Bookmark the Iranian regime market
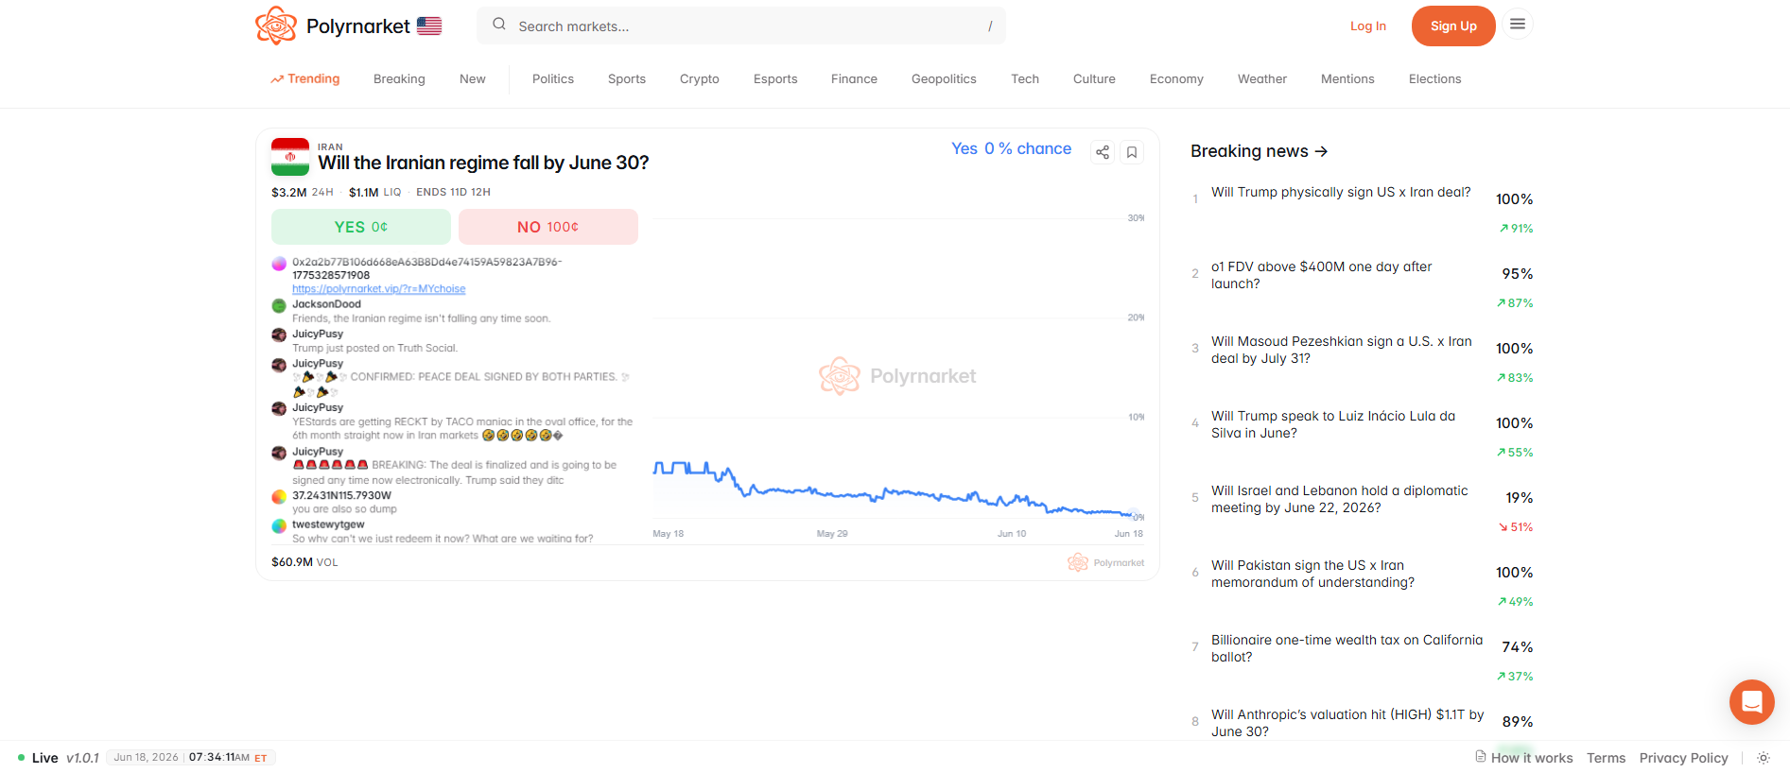 (1132, 152)
